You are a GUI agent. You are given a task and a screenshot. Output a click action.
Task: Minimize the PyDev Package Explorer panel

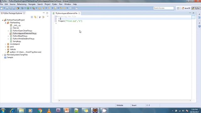click(44, 13)
